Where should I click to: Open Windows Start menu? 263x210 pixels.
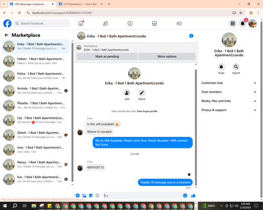(5, 206)
